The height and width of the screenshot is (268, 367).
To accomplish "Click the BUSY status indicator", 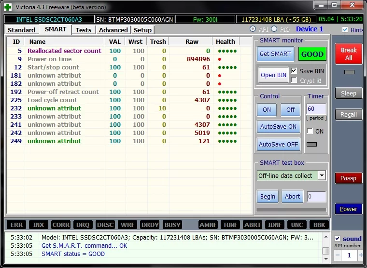I will pos(172,225).
